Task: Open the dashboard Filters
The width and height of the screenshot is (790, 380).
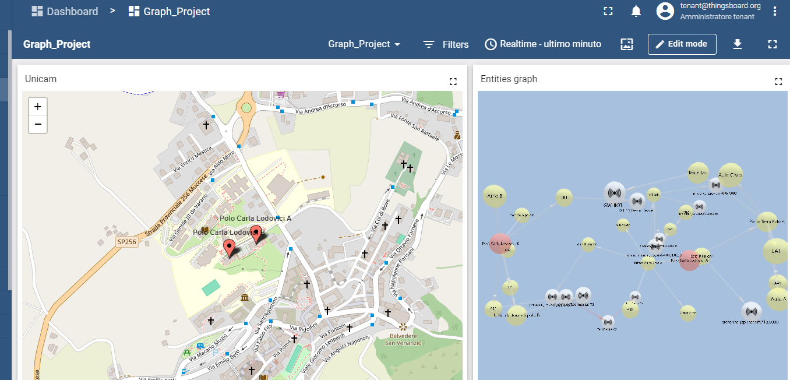Action: coord(446,44)
